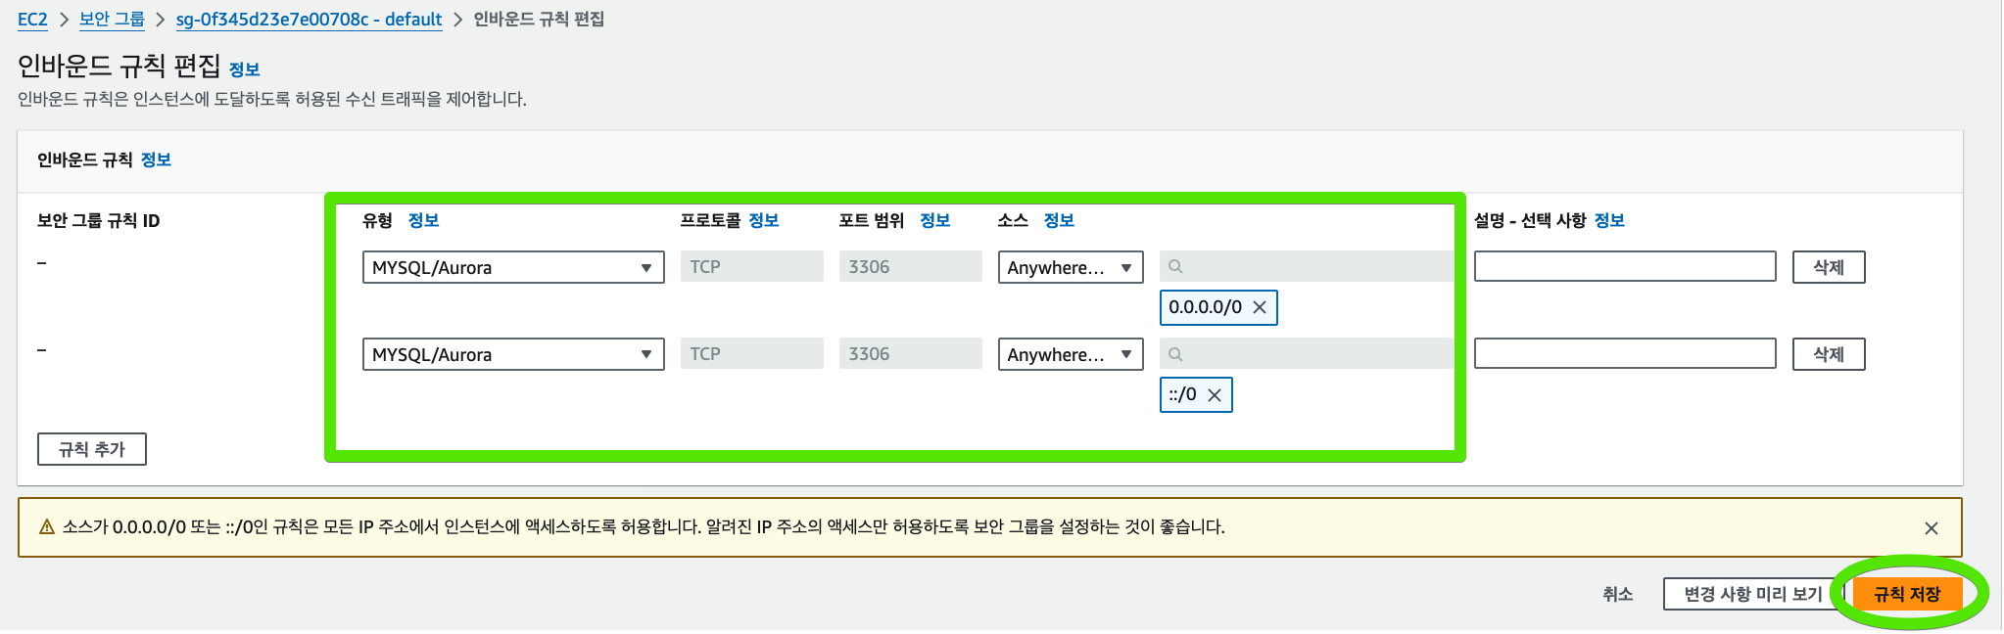The width and height of the screenshot is (2004, 634).
Task: Open Anywhere source dropdown in first rule
Action: point(1071,267)
